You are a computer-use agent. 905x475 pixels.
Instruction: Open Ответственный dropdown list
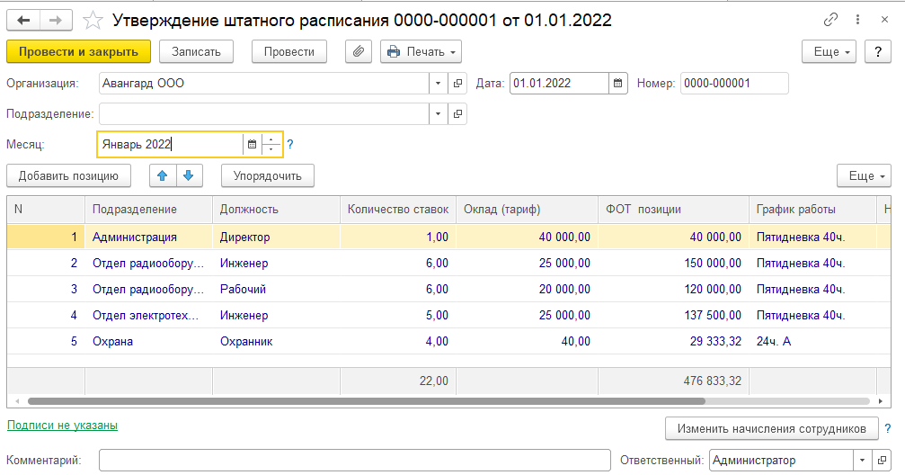(863, 461)
